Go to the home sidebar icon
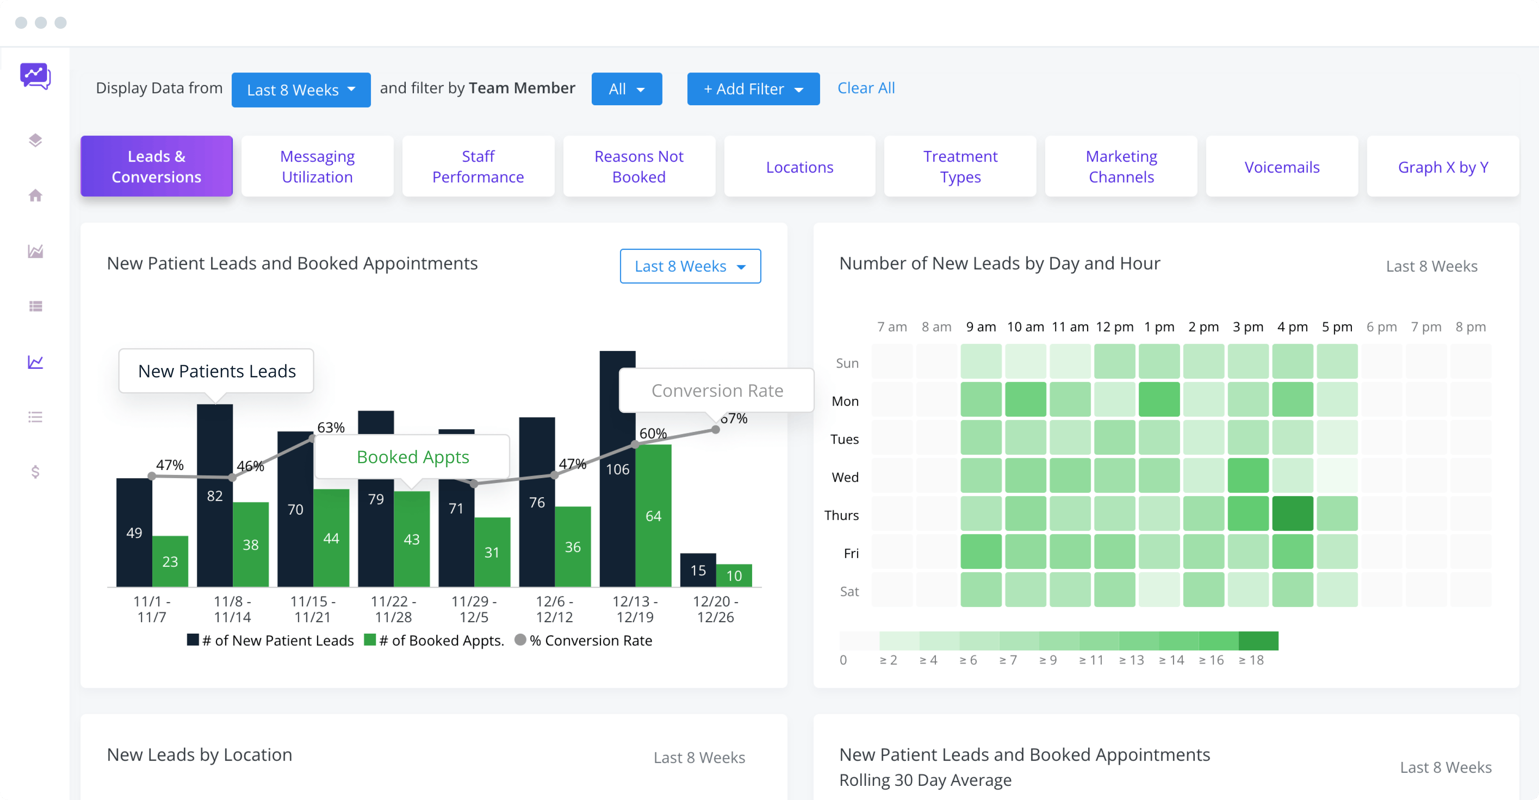 tap(35, 196)
